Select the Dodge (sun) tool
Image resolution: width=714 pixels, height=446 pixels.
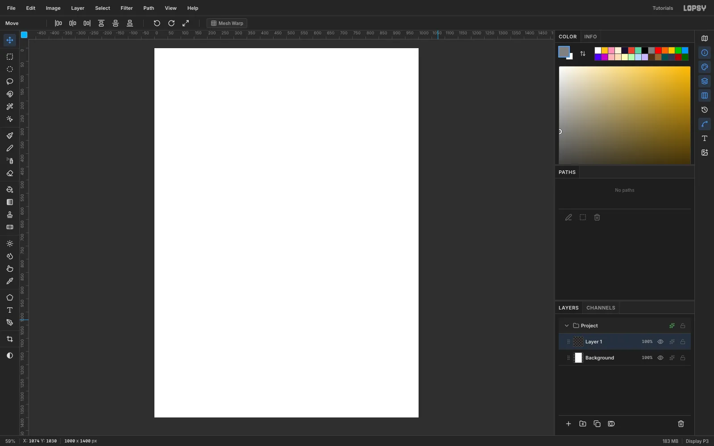(9, 244)
